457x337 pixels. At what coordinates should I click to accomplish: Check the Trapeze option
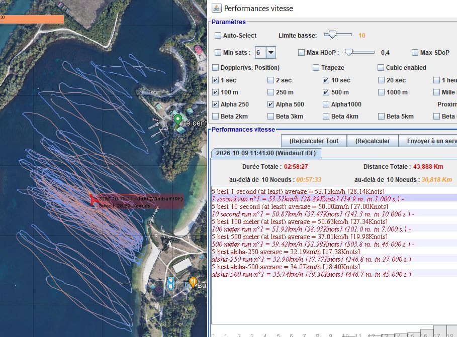pos(316,68)
